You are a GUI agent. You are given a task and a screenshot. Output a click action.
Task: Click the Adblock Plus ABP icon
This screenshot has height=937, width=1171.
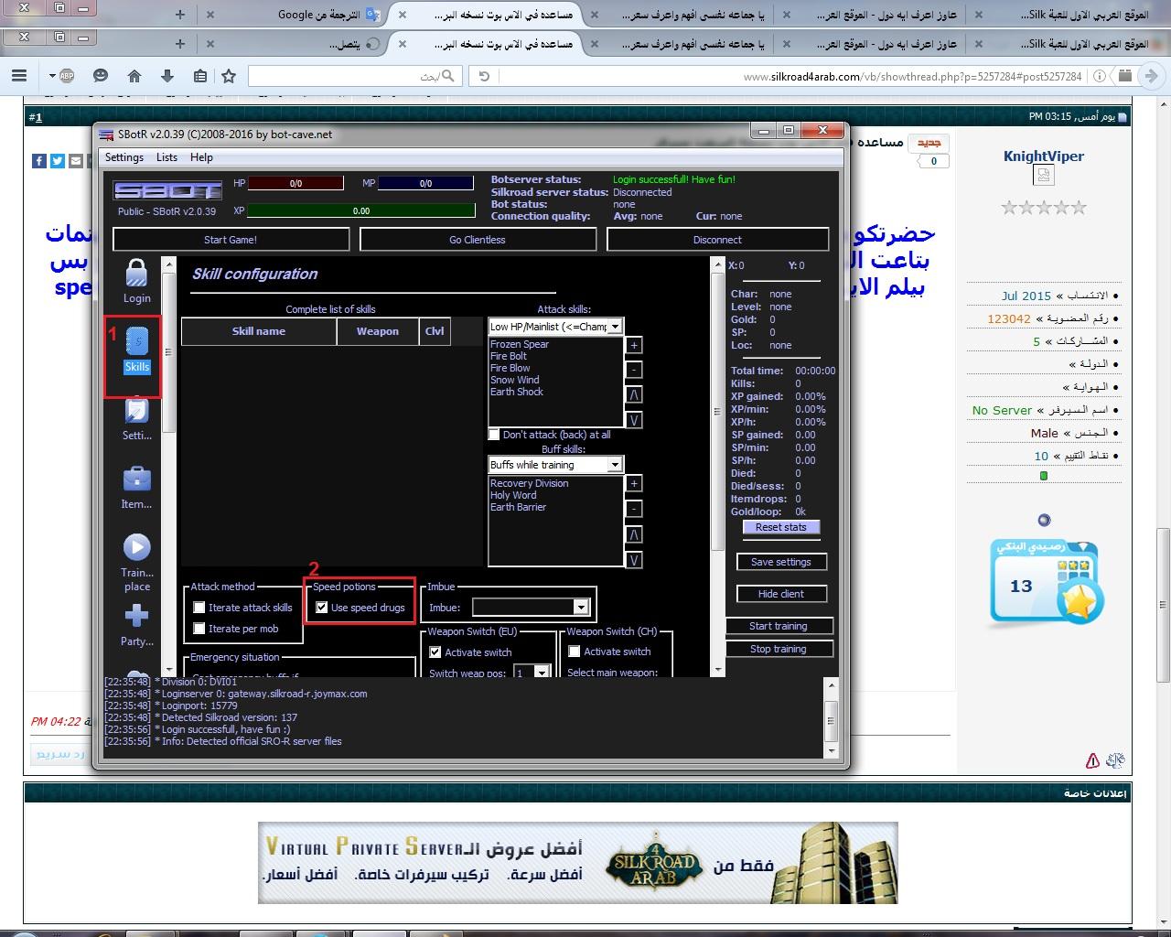[x=67, y=76]
